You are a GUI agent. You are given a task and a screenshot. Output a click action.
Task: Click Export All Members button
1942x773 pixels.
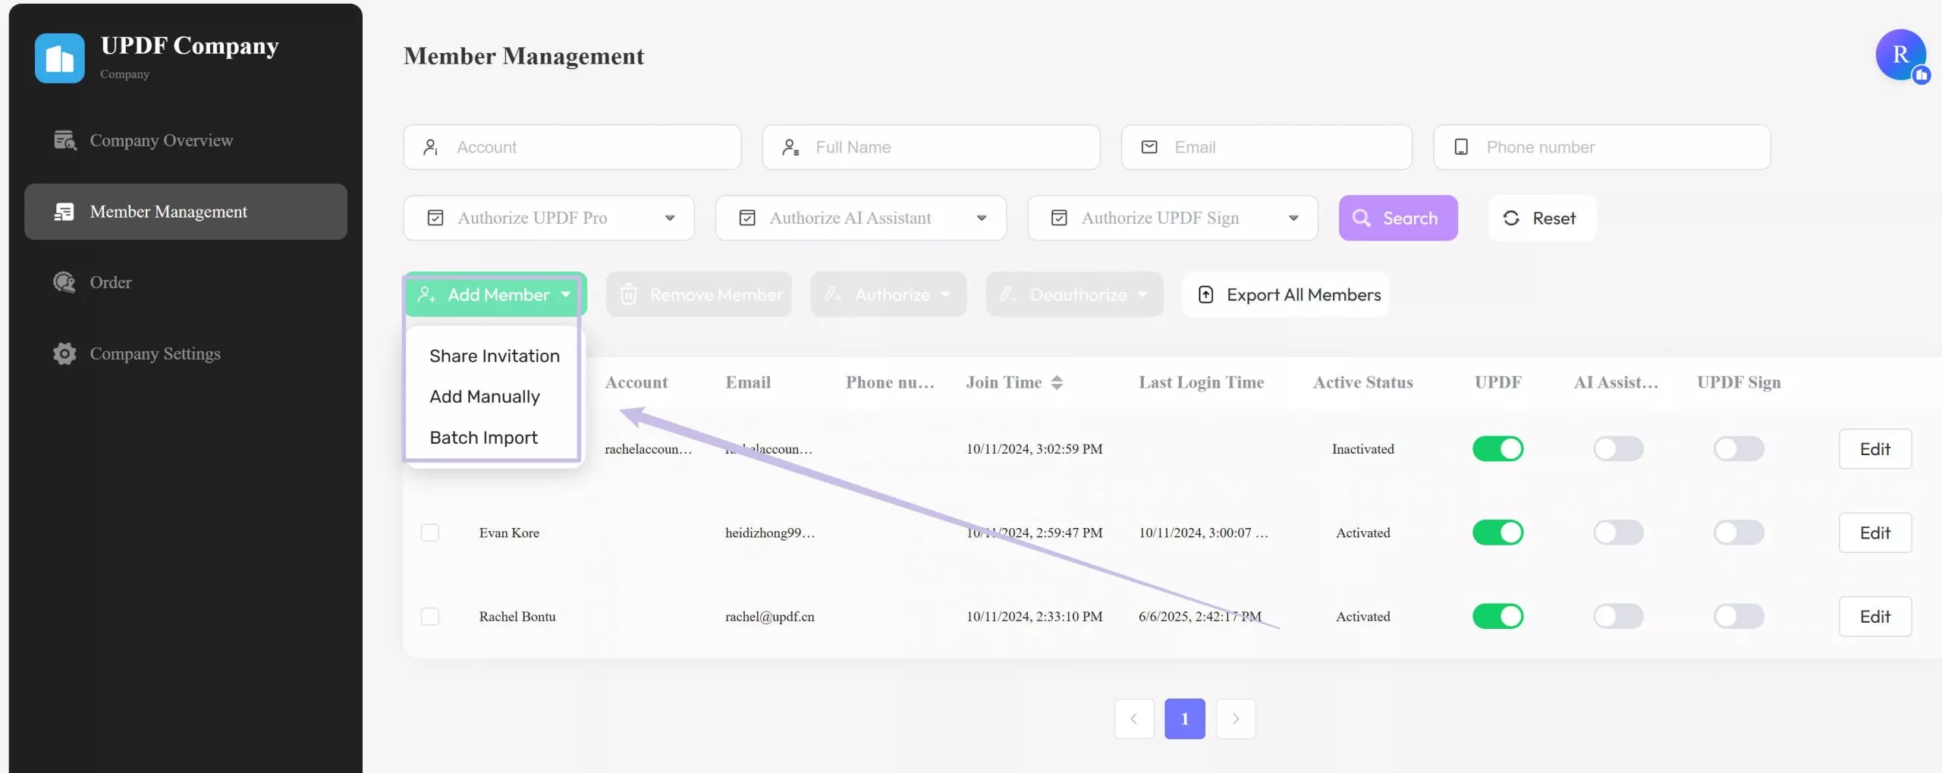click(1286, 294)
